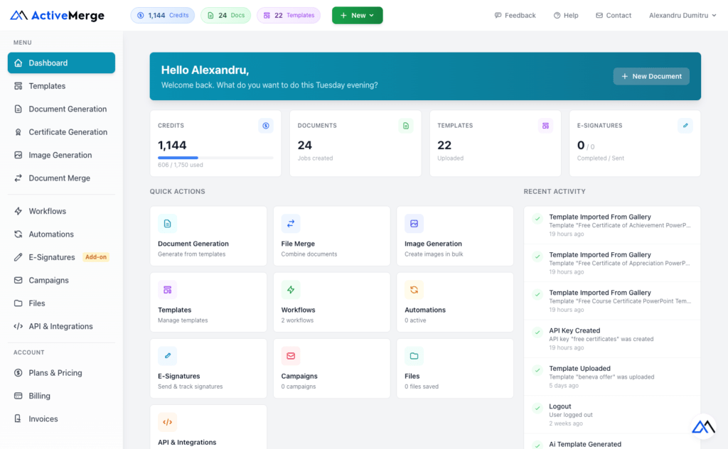Open the Contact link
Screen dimensions: 728x449
[x=614, y=16]
